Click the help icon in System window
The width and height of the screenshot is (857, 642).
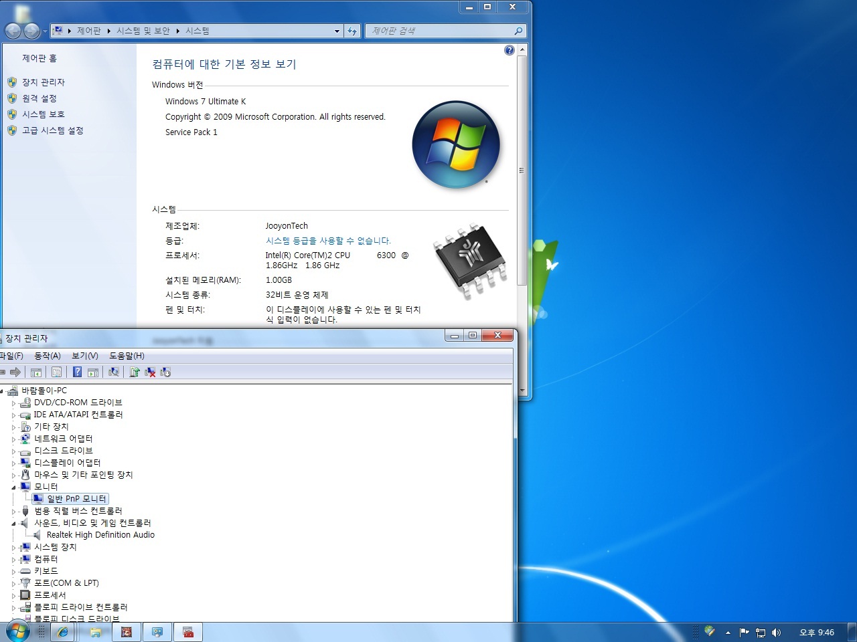coord(510,50)
